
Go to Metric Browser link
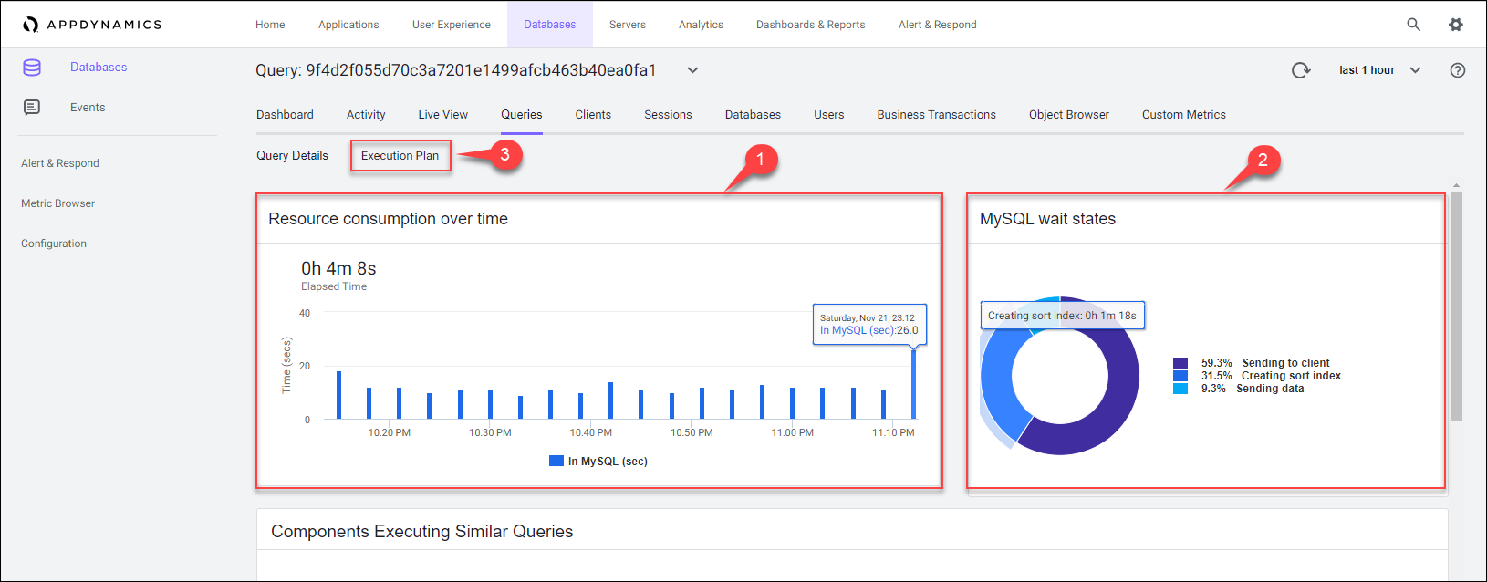(57, 203)
